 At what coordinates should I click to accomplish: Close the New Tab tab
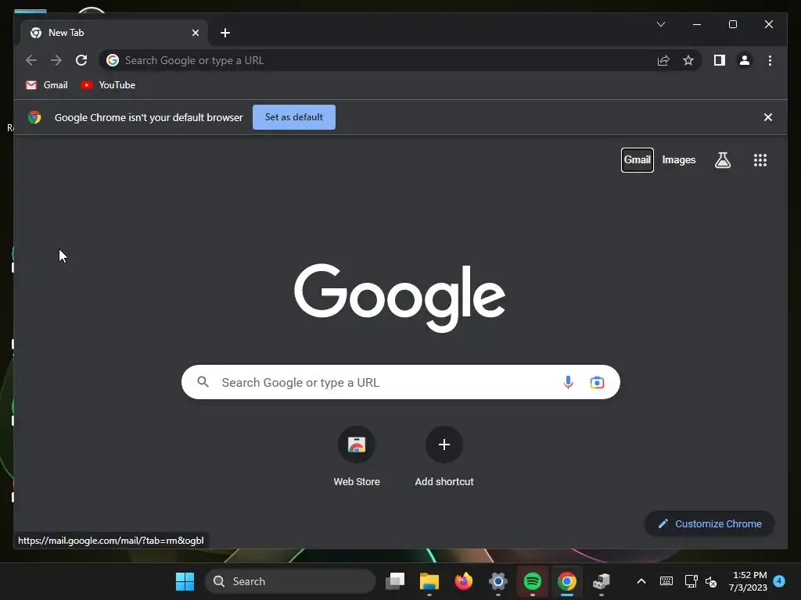tap(195, 33)
